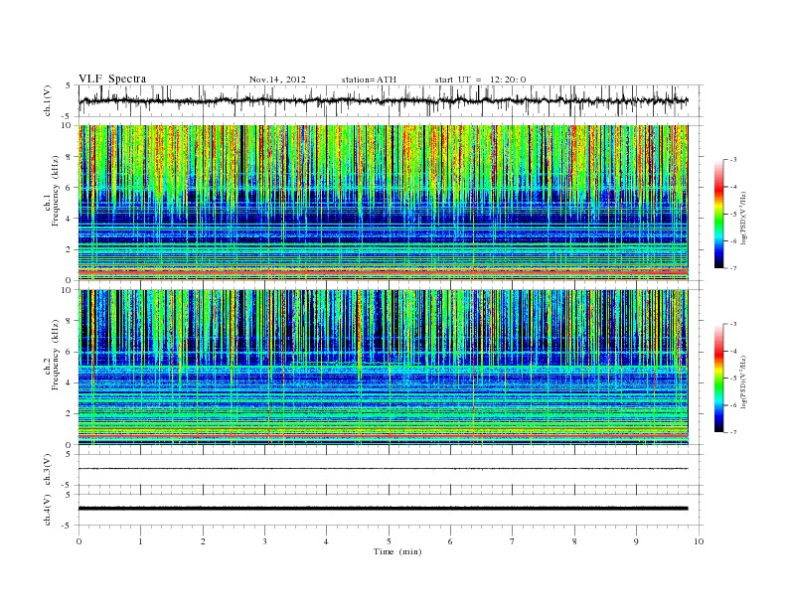
Task: Click the time axis tick label '10'
Action: click(x=699, y=541)
